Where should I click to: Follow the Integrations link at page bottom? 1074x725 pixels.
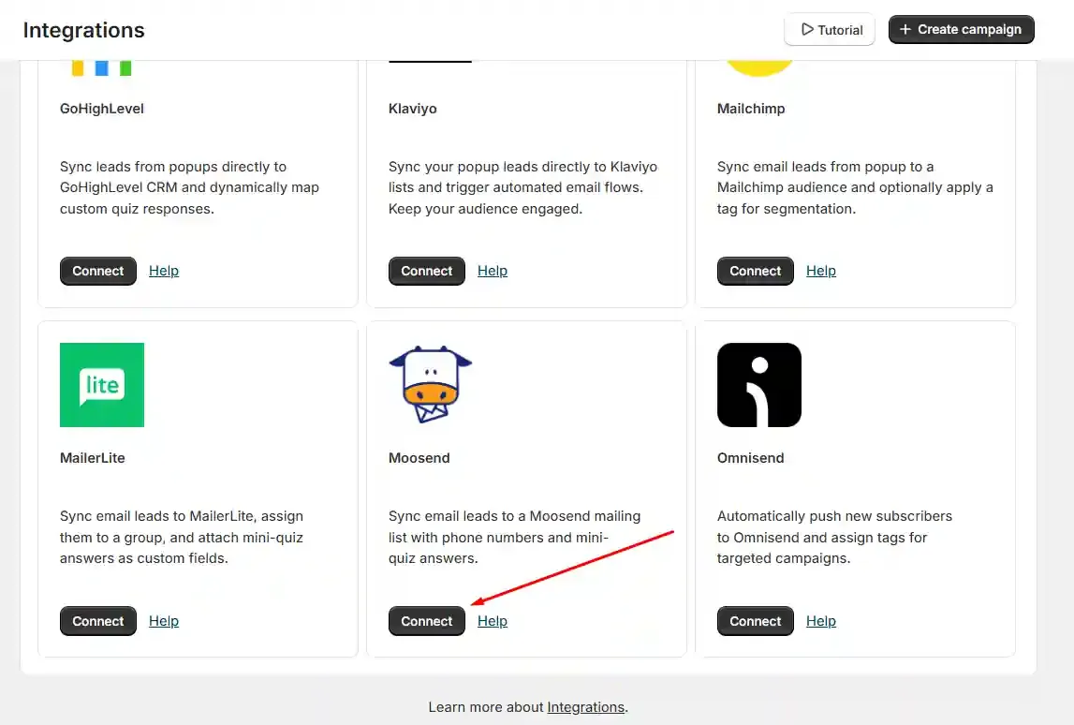tap(585, 707)
